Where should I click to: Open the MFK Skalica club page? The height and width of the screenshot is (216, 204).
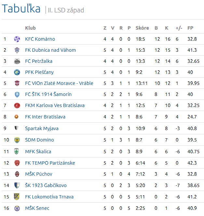38,152
